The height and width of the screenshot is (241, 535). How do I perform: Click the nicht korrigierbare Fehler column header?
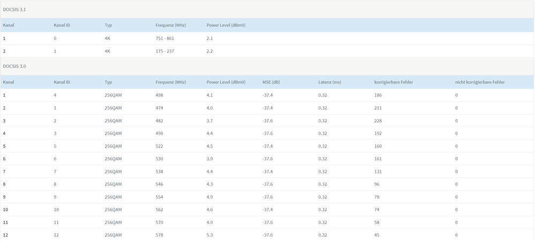480,82
